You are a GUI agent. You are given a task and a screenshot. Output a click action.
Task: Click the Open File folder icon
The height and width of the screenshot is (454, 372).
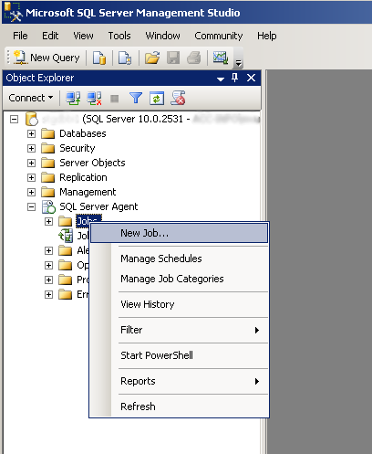coord(152,58)
